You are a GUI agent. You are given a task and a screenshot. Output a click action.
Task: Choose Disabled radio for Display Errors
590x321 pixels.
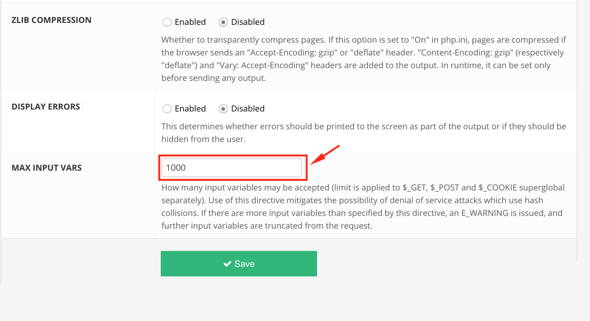[x=223, y=109]
